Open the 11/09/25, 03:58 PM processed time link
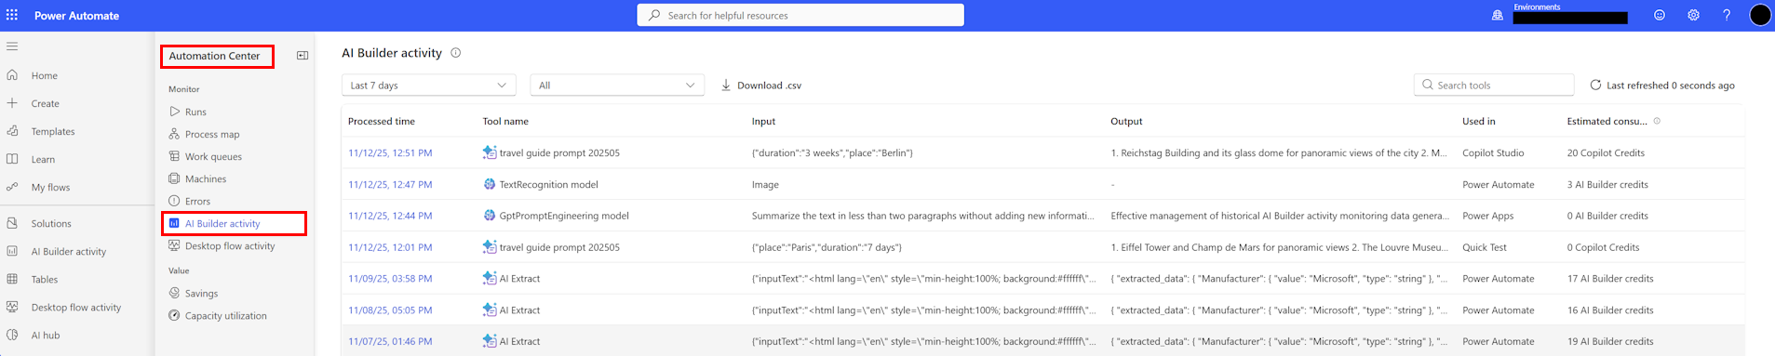The width and height of the screenshot is (1775, 356). tap(390, 278)
